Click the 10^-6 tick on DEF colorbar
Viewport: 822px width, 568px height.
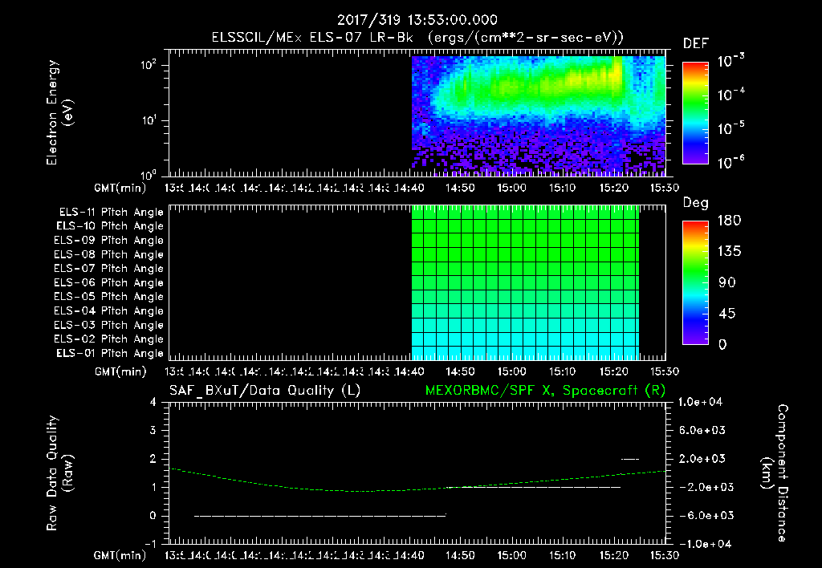click(x=730, y=162)
